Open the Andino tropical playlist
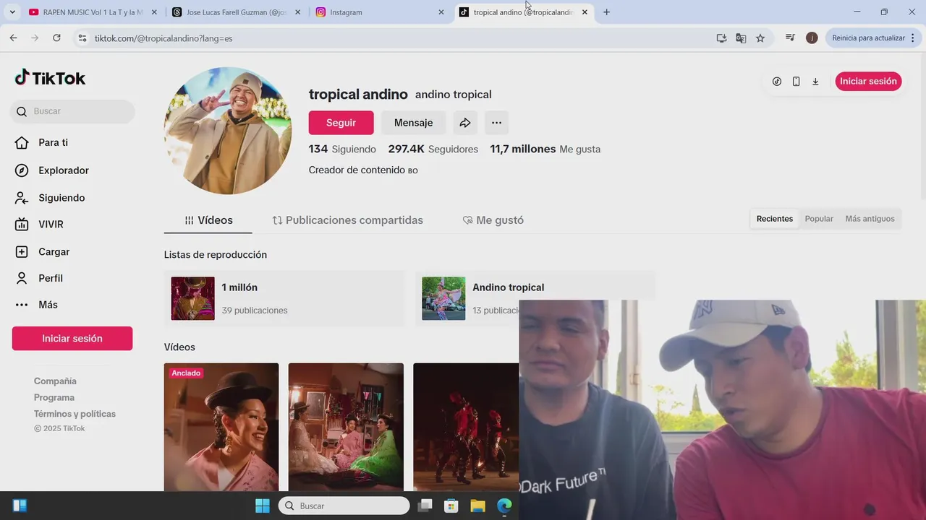Image resolution: width=926 pixels, height=520 pixels. [x=535, y=298]
